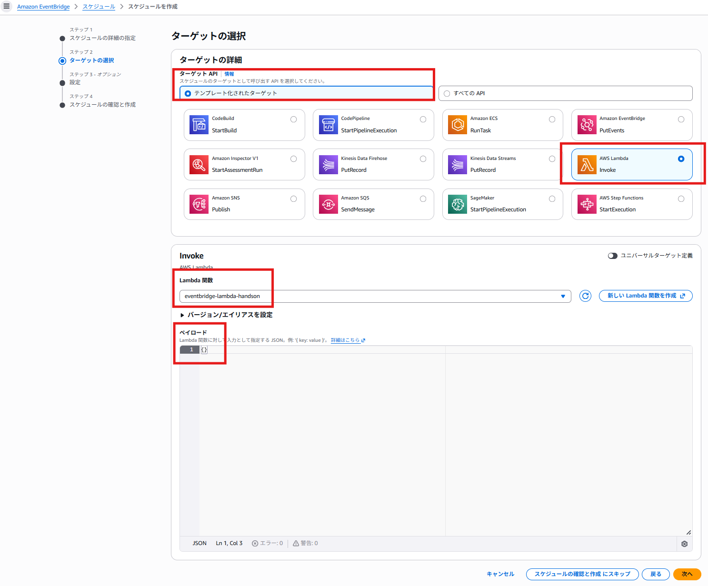Skip to review and create schedule
This screenshot has height=586, width=708.
582,574
